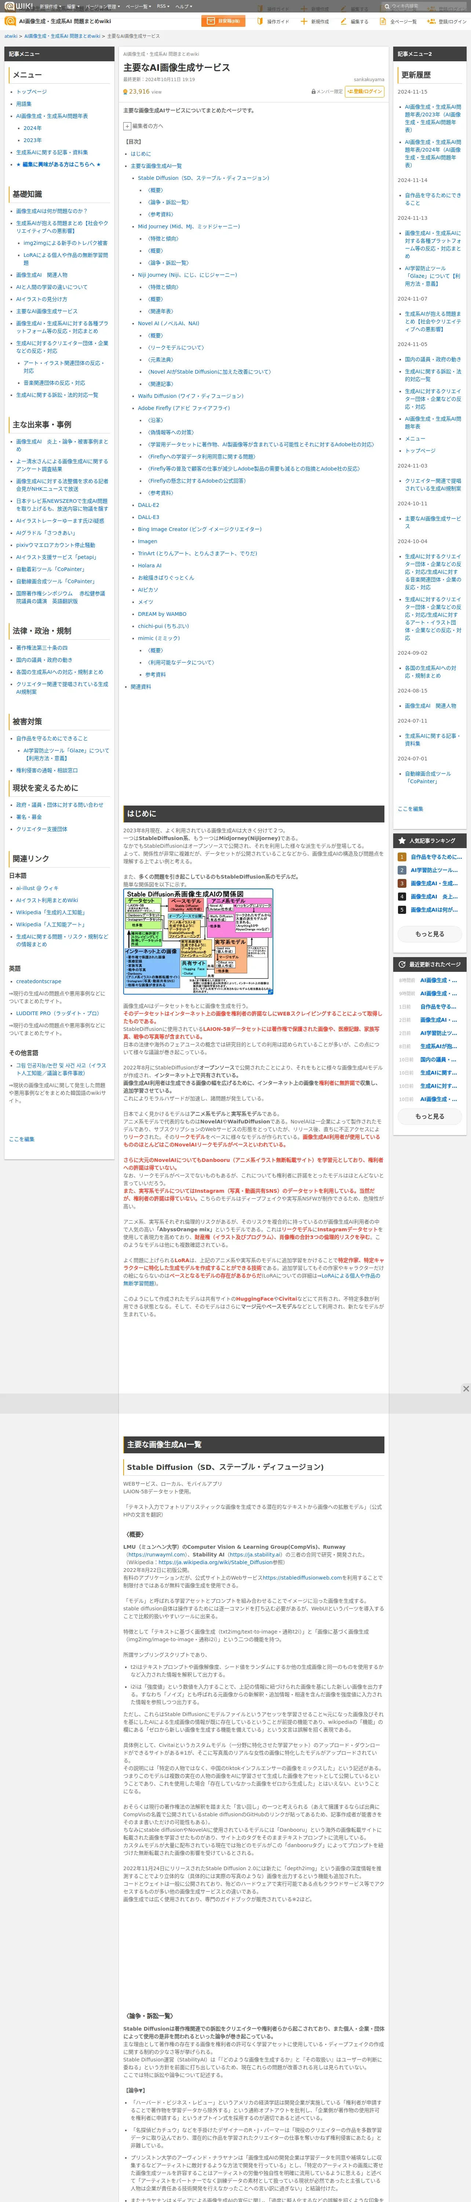
Task: Click 主要な画像生成AI一覧 in the contents
Action: coord(156,166)
